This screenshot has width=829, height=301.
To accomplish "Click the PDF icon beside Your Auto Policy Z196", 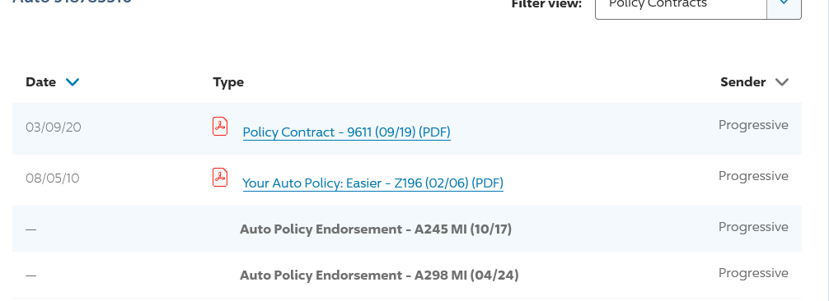I will (220, 178).
